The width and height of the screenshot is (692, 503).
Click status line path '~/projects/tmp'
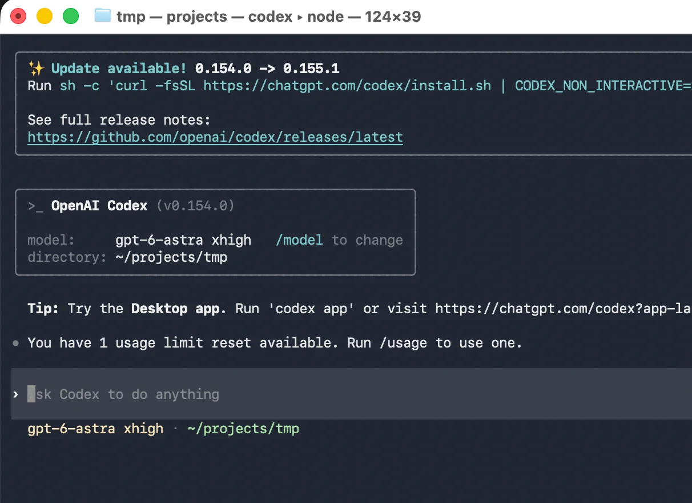[243, 429]
